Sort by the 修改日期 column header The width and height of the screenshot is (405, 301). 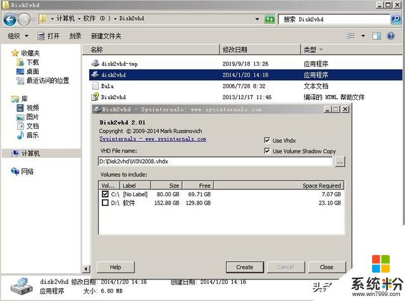(x=260, y=49)
